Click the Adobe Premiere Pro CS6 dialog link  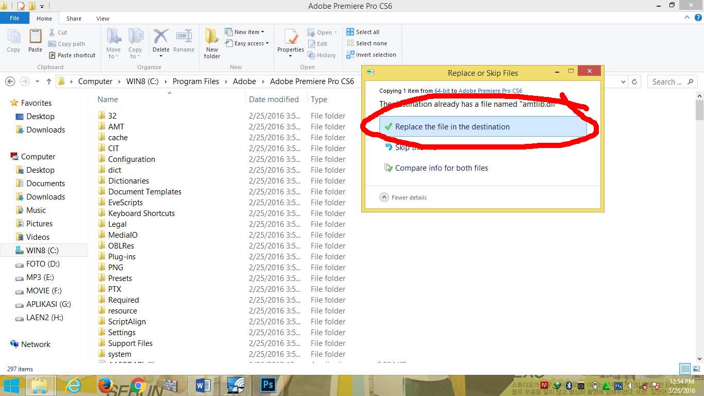point(490,91)
